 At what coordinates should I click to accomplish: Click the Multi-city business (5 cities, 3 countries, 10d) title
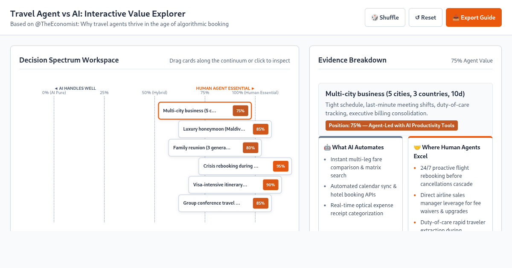tap(395, 94)
